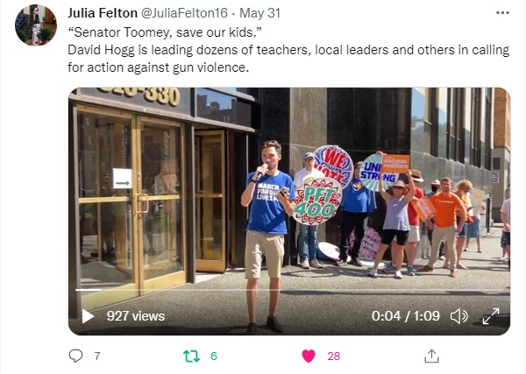Screen dimensions: 526x374
Task: Undo the retweet via the green arrows icon
Action: tap(191, 356)
